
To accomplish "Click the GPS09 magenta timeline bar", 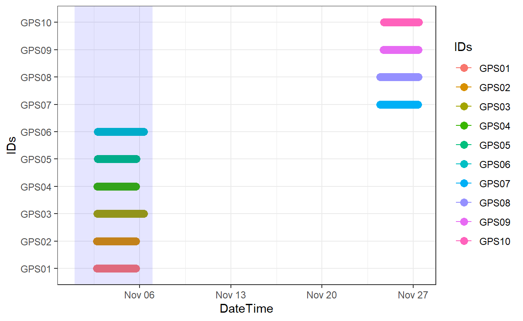I will [x=401, y=50].
